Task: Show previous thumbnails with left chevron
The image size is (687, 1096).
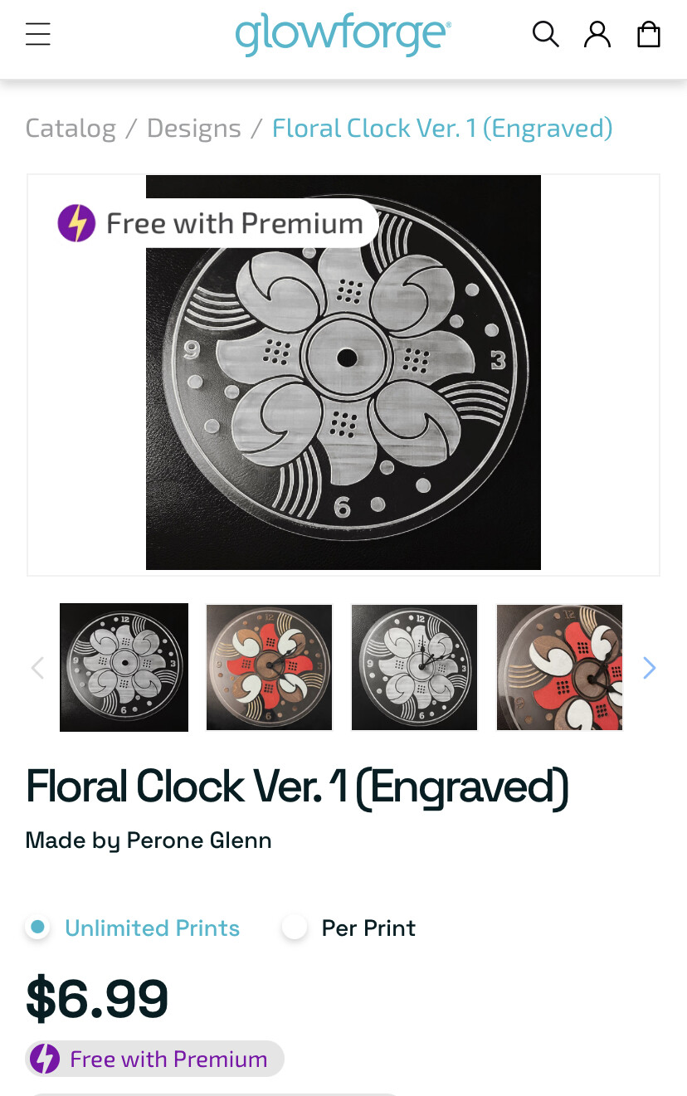Action: (37, 667)
